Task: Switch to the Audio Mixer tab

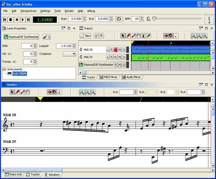Action: pyautogui.click(x=131, y=77)
